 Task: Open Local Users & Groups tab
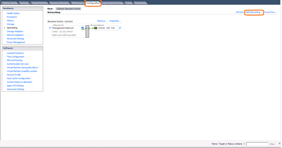tap(112, 3)
